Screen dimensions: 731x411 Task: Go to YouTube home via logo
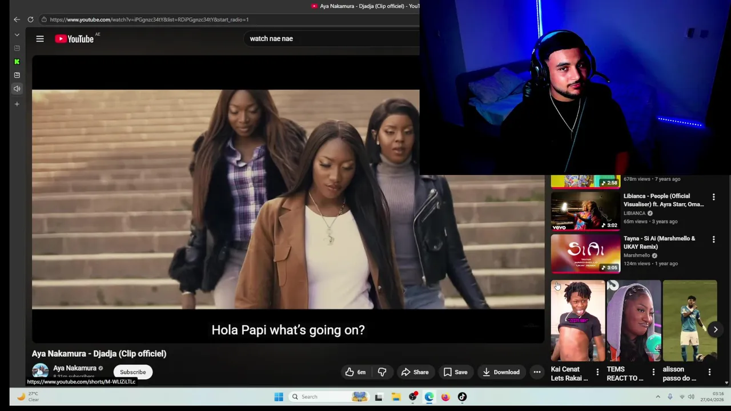pos(74,39)
